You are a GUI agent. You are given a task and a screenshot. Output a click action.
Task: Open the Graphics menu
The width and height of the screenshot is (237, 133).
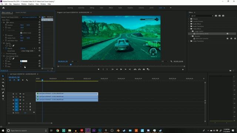point(31,4)
